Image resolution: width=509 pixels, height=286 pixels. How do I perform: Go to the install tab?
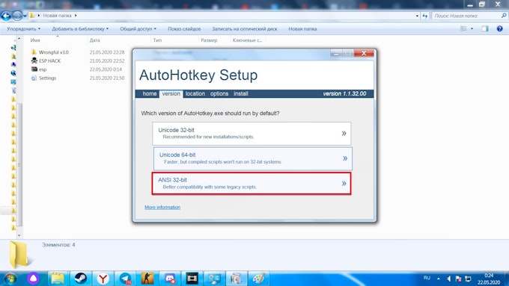pyautogui.click(x=241, y=93)
